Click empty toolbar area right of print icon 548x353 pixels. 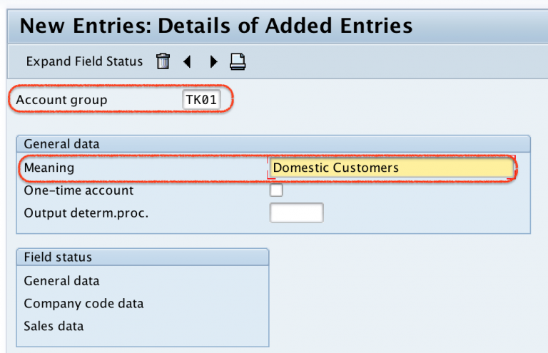pyautogui.click(x=395, y=62)
